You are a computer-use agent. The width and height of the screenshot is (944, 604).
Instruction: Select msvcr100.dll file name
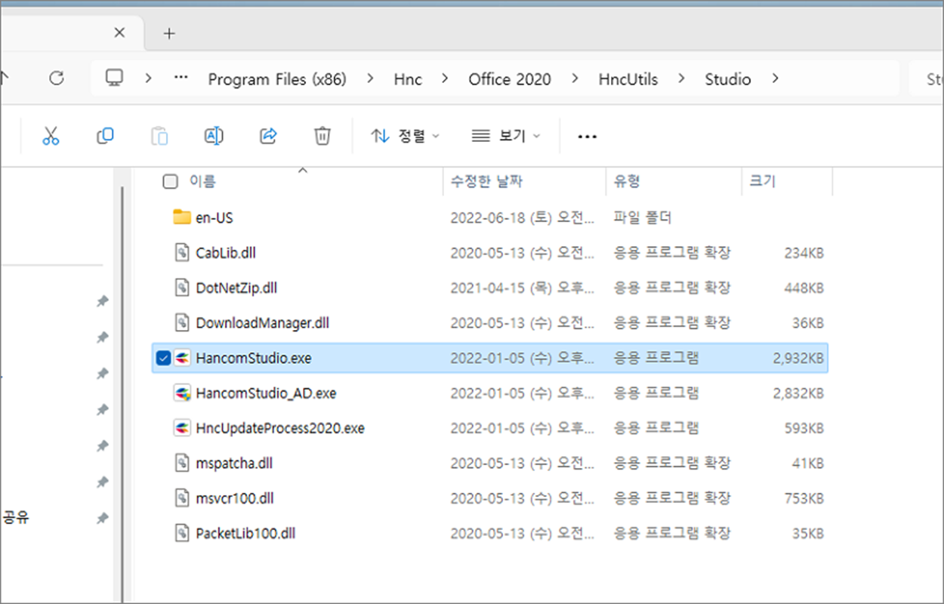(235, 498)
